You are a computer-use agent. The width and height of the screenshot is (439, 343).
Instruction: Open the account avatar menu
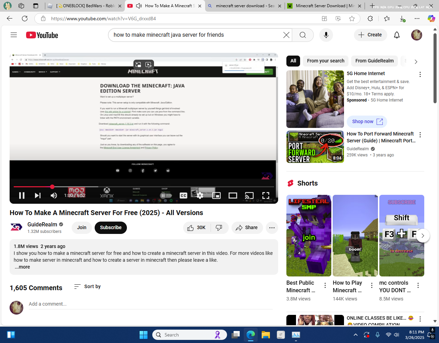417,35
